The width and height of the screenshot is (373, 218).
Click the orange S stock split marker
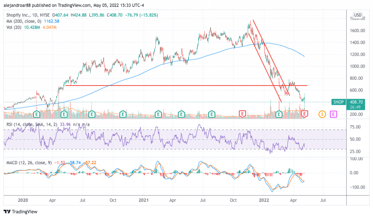tap(322, 114)
